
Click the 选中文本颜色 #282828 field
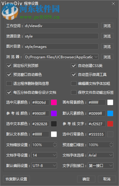pos(40,124)
